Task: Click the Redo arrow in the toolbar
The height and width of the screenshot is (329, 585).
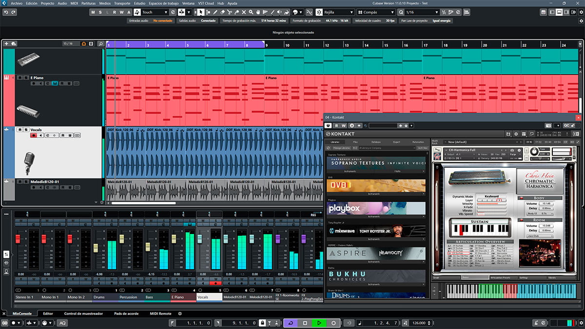Action: coord(13,12)
